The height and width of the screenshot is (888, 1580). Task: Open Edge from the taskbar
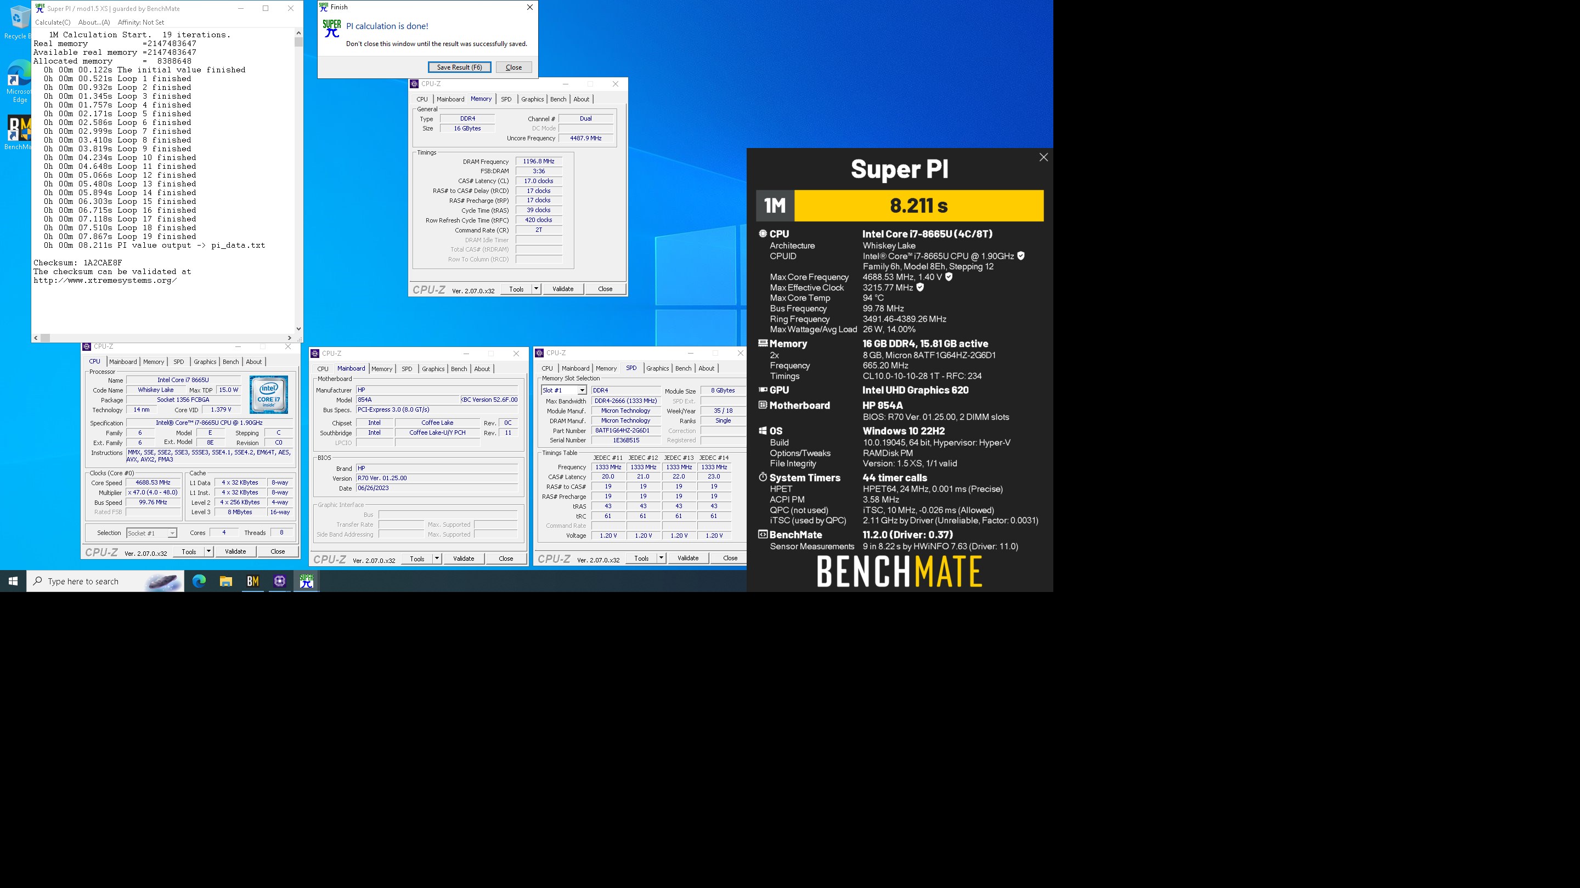[199, 581]
